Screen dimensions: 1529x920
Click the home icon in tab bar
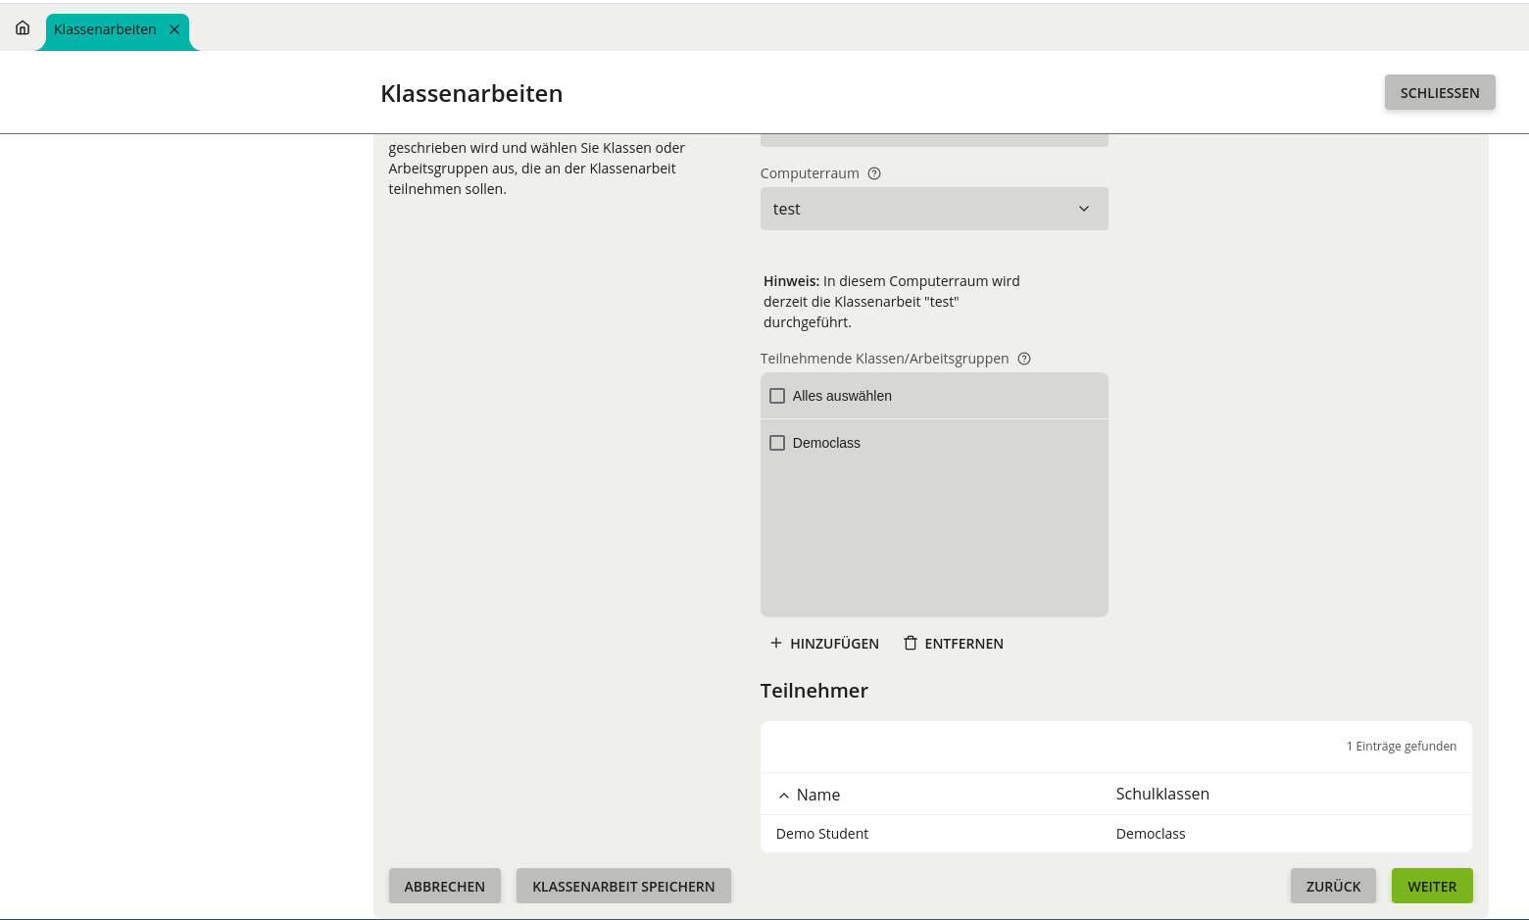coord(23,28)
